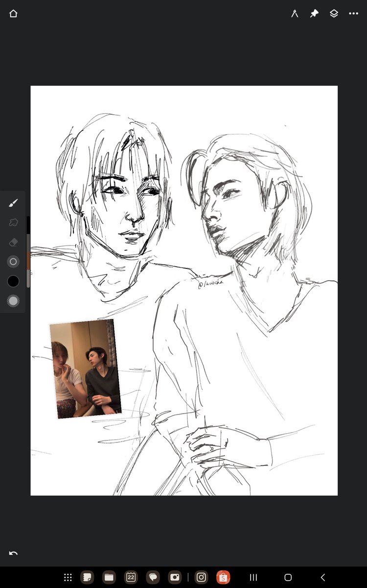
Task: Adjust brush size with ring control
Action: coord(13,262)
